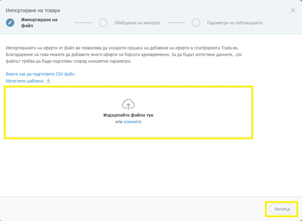This screenshot has height=221, width=302.
Task: Click the Импортиране на товари dialog title
Action: pyautogui.click(x=33, y=10)
